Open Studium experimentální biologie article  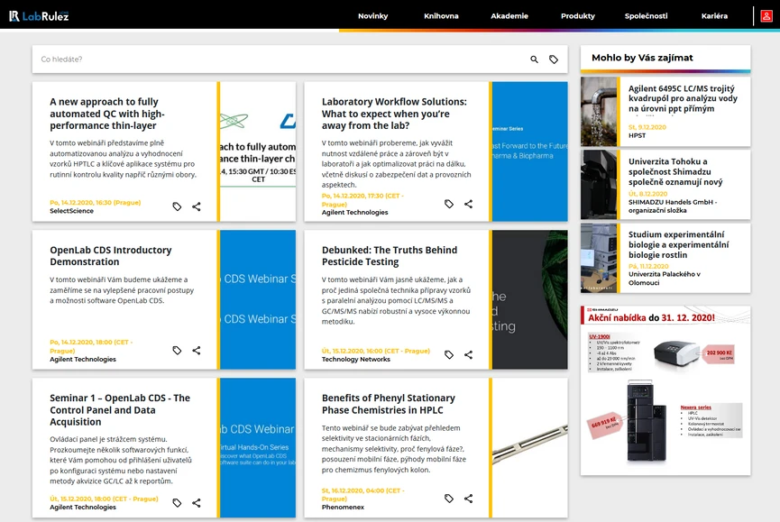(678, 244)
